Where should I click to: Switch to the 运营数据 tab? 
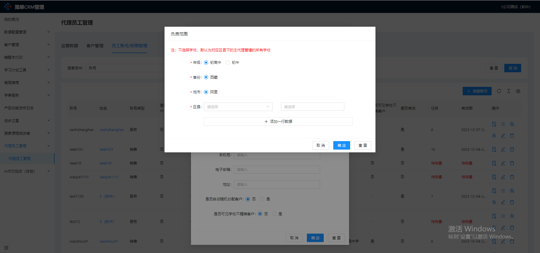[x=69, y=46]
